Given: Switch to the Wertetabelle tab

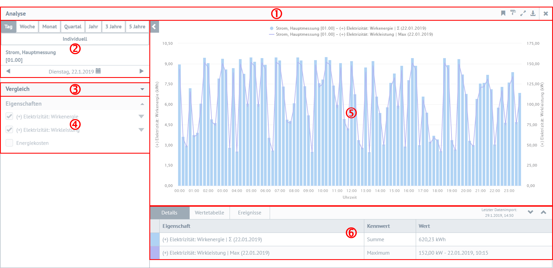Looking at the screenshot, I should [209, 213].
